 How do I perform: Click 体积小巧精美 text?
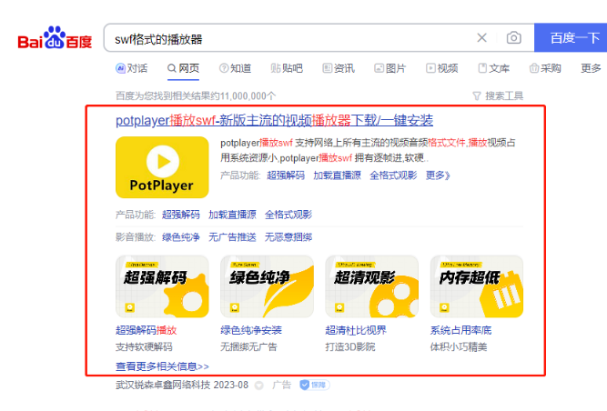coord(459,346)
